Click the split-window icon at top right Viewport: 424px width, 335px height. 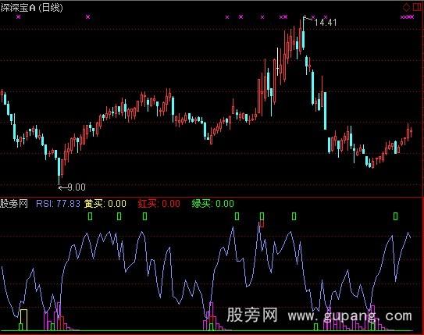pos(417,7)
